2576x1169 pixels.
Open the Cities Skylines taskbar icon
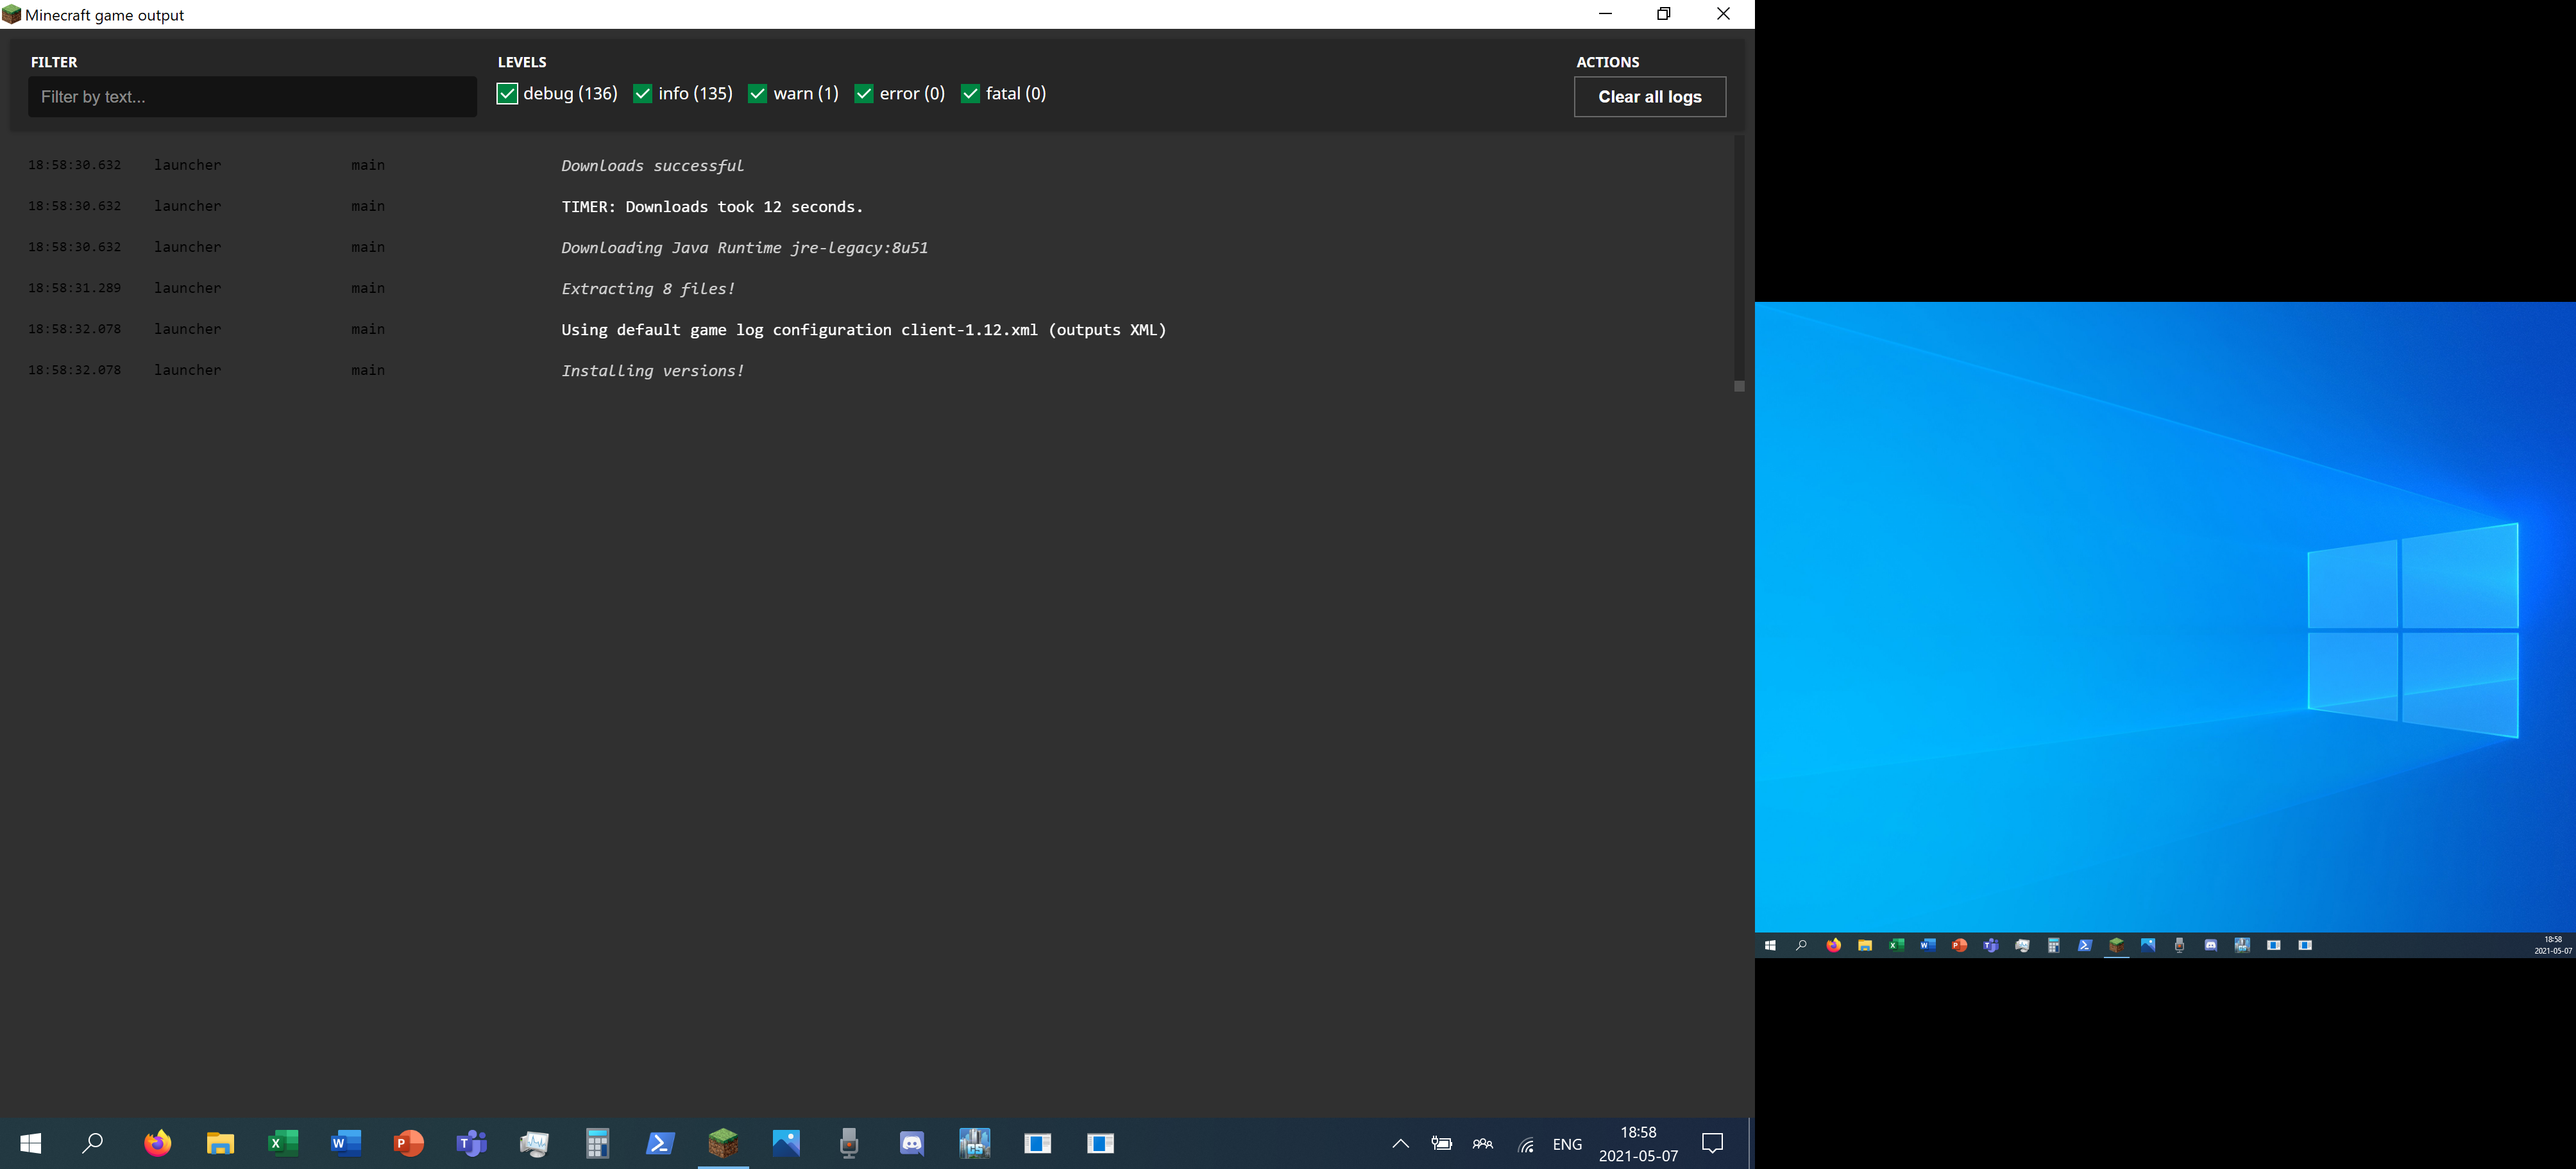pos(974,1143)
